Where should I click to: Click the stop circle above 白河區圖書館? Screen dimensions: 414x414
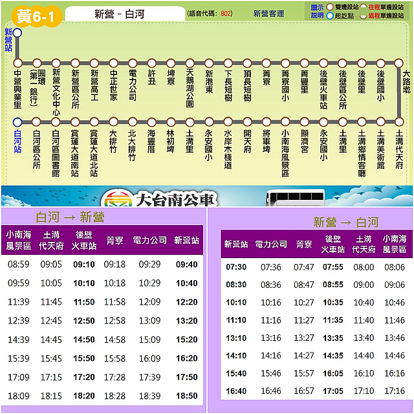coord(56,122)
